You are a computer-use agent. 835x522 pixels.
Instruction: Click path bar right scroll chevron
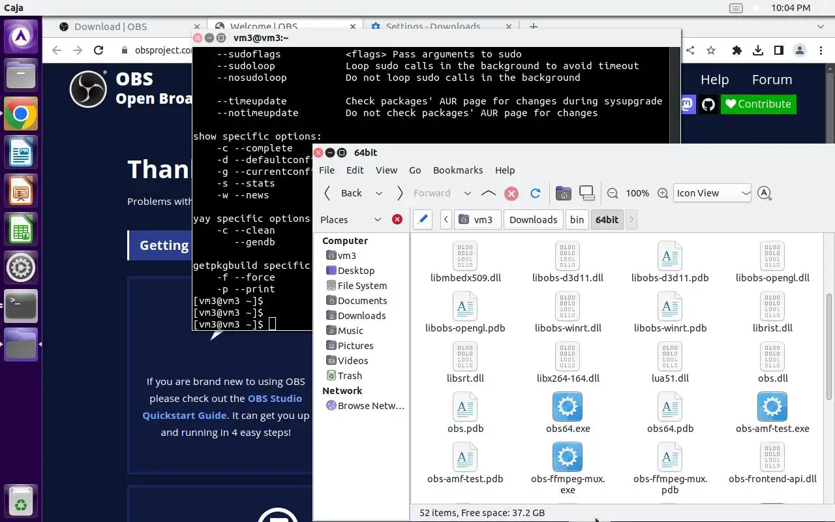631,220
